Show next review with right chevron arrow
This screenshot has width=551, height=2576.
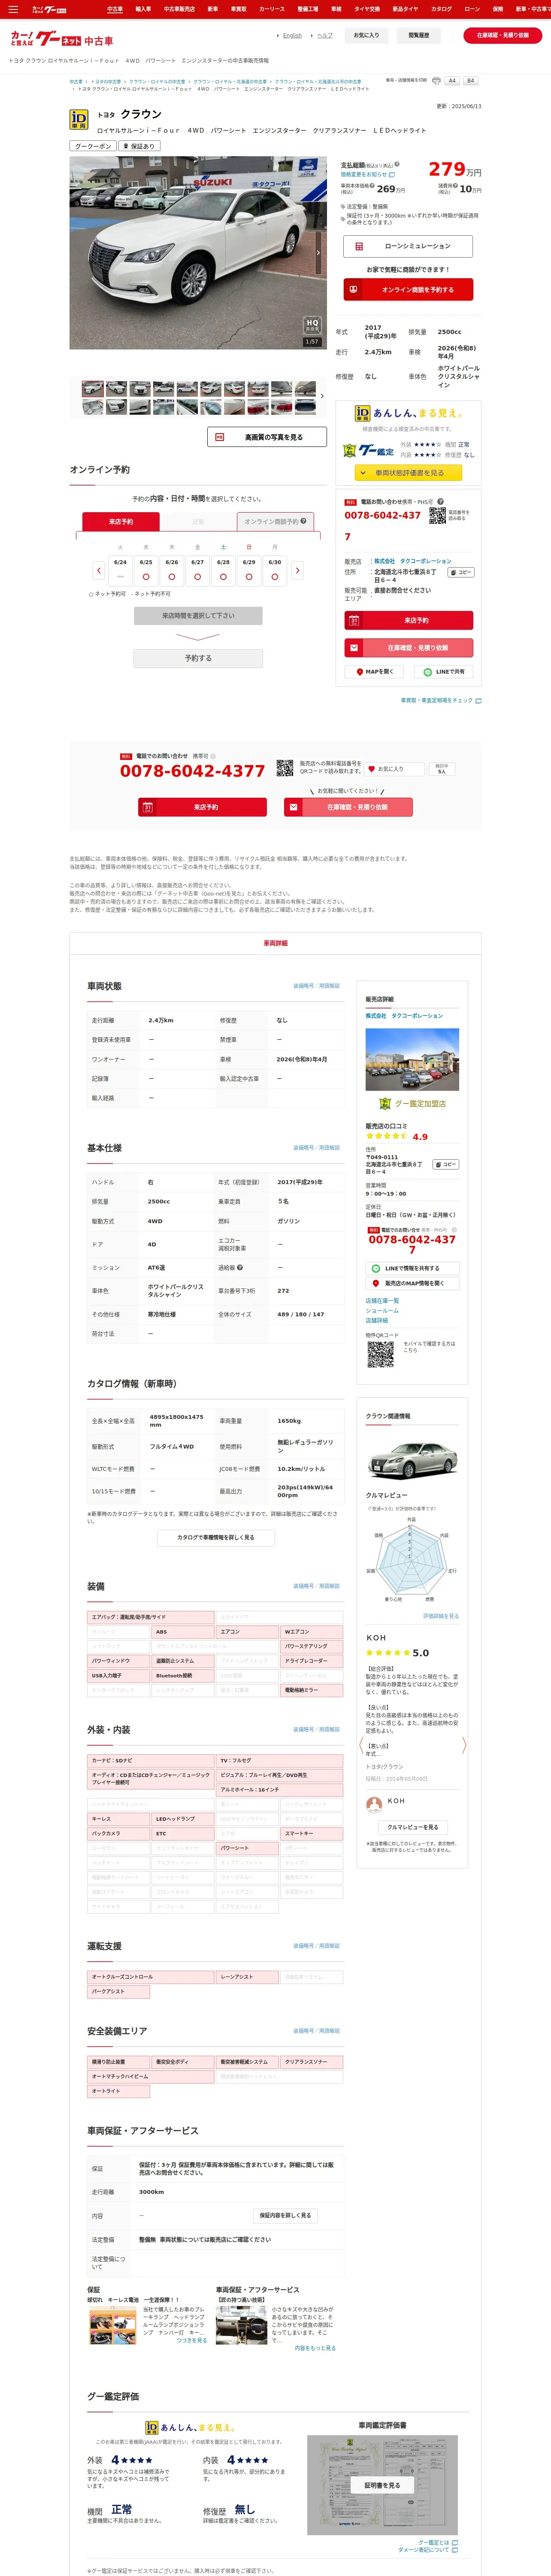click(464, 1745)
